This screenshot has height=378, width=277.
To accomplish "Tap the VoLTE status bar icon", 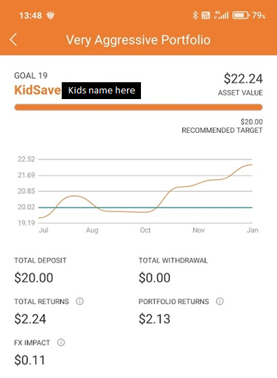I will click(x=205, y=15).
